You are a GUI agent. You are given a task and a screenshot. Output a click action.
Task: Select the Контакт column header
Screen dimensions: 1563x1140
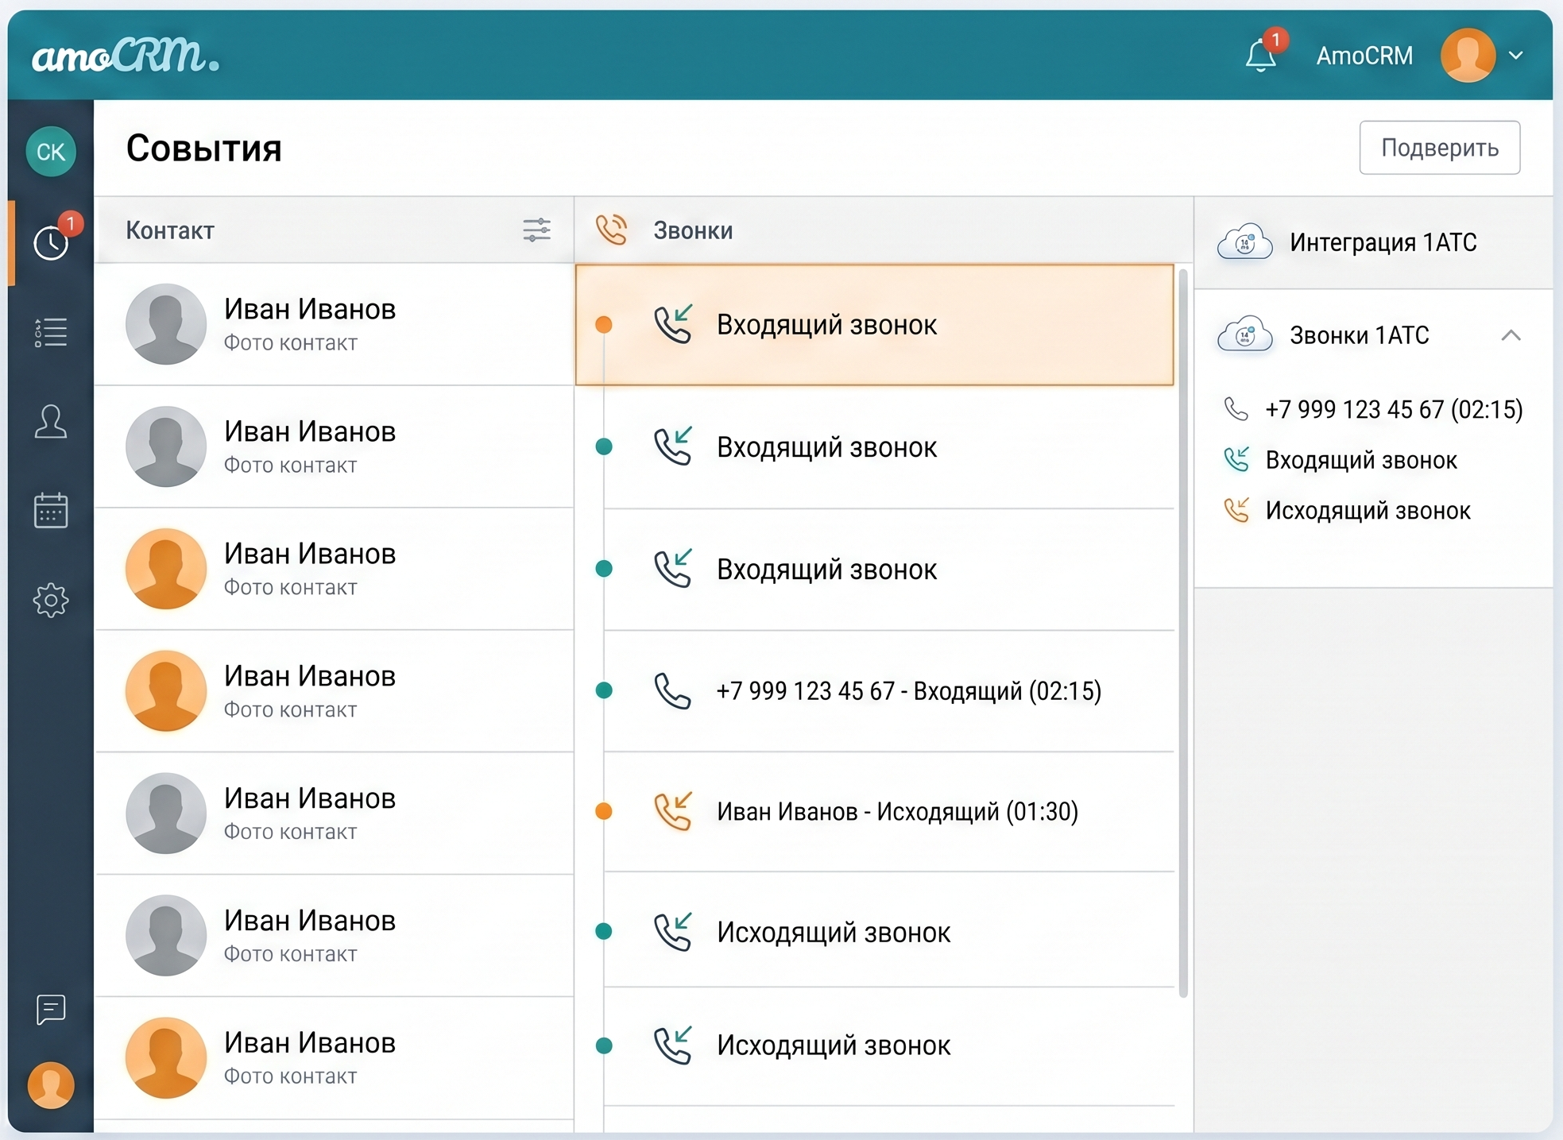click(x=170, y=230)
